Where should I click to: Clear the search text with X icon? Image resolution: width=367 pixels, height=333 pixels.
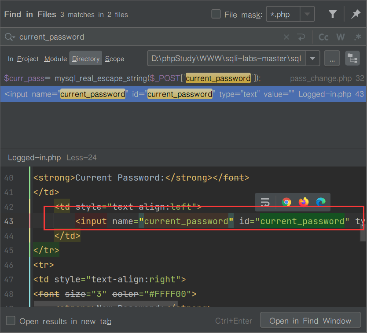[286, 37]
